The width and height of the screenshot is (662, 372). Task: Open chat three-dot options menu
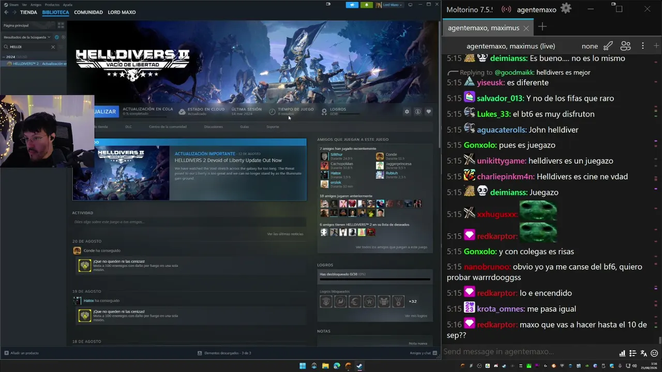(x=643, y=46)
